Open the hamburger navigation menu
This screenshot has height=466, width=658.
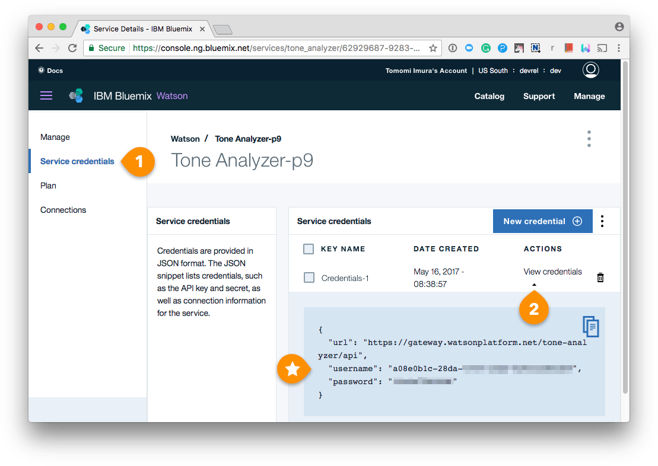(46, 95)
